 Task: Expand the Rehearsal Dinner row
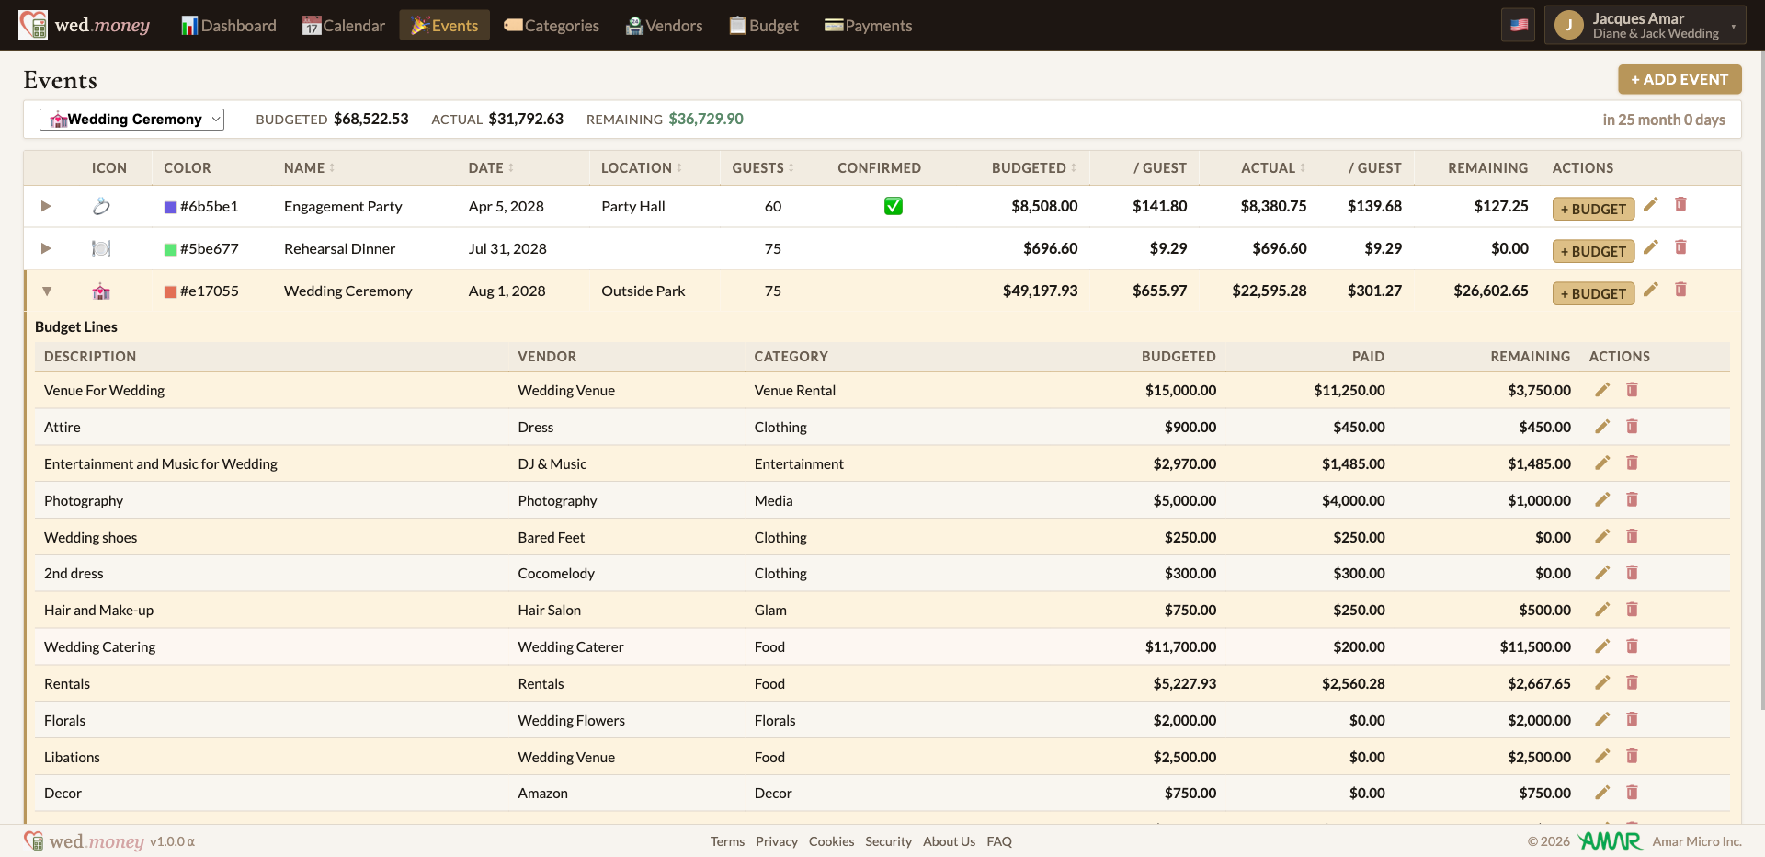[x=46, y=248]
